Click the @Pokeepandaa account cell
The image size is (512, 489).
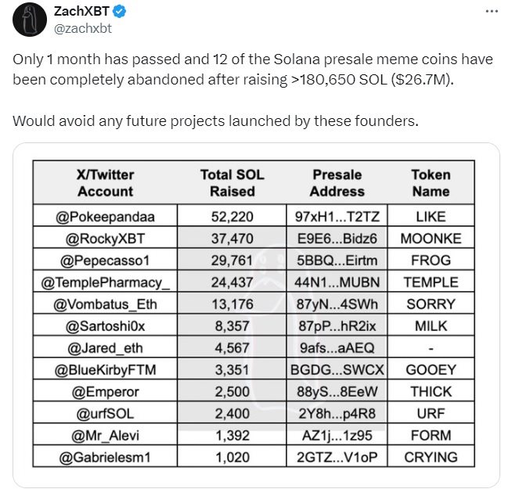106,217
